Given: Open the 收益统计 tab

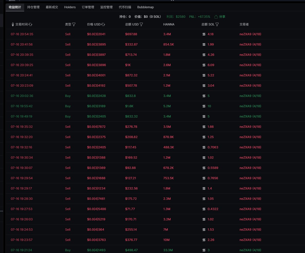Looking at the screenshot, I should click(15, 7).
